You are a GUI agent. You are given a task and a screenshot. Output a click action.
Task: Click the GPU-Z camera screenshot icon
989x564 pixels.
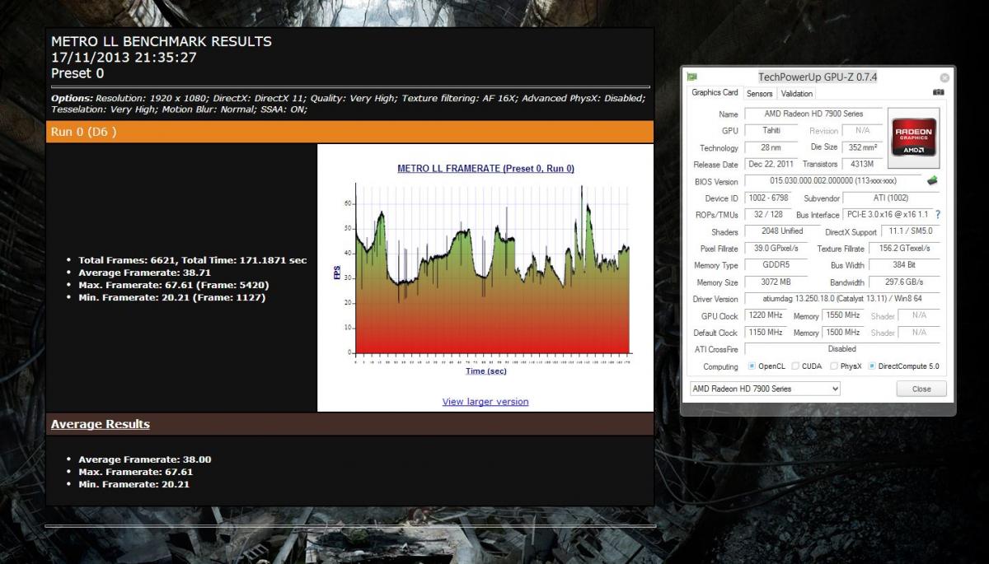click(938, 93)
